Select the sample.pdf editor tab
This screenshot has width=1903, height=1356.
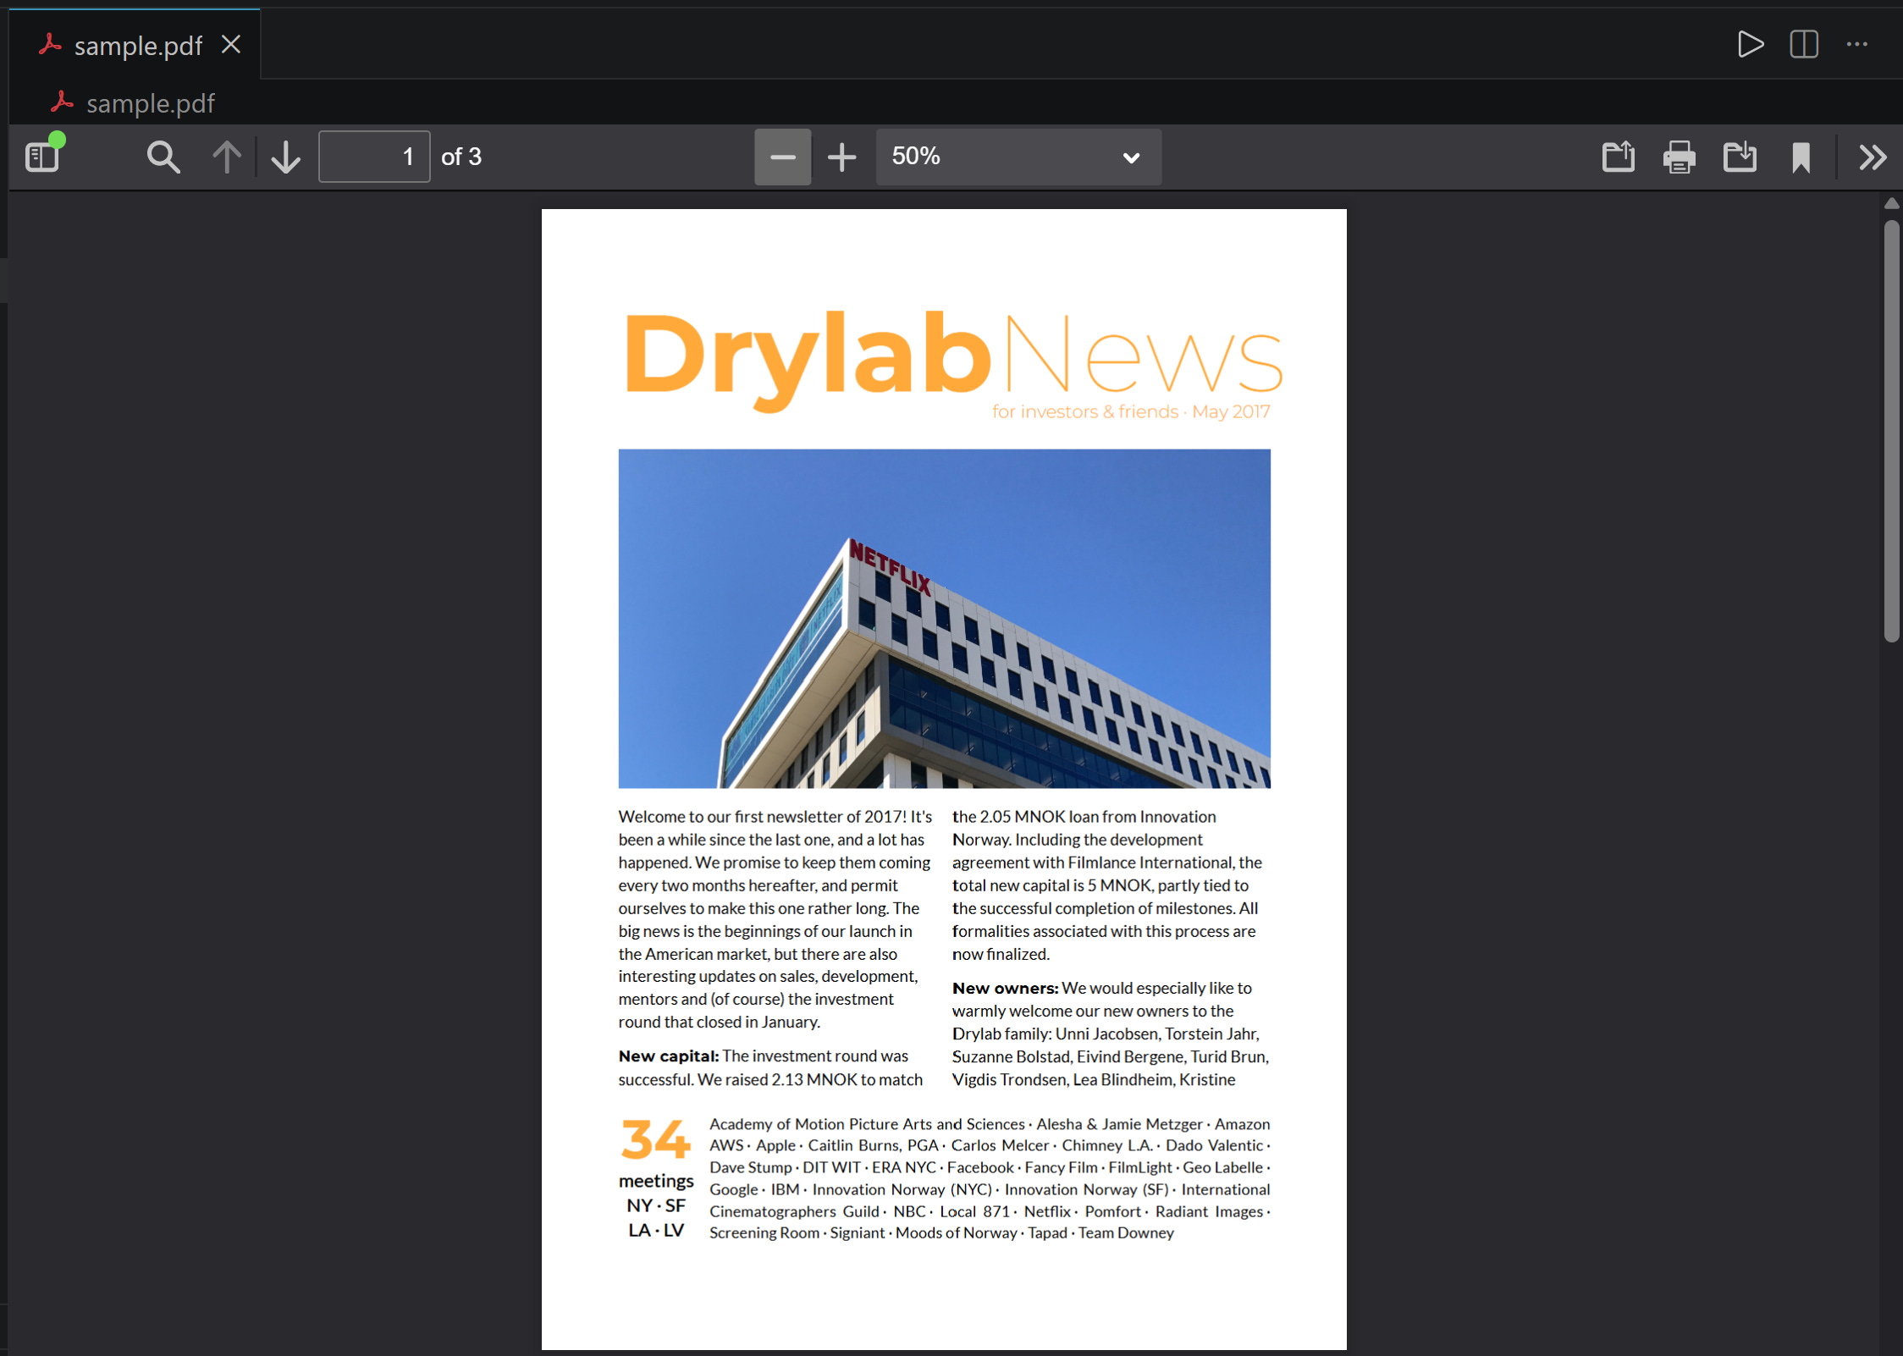(x=135, y=44)
